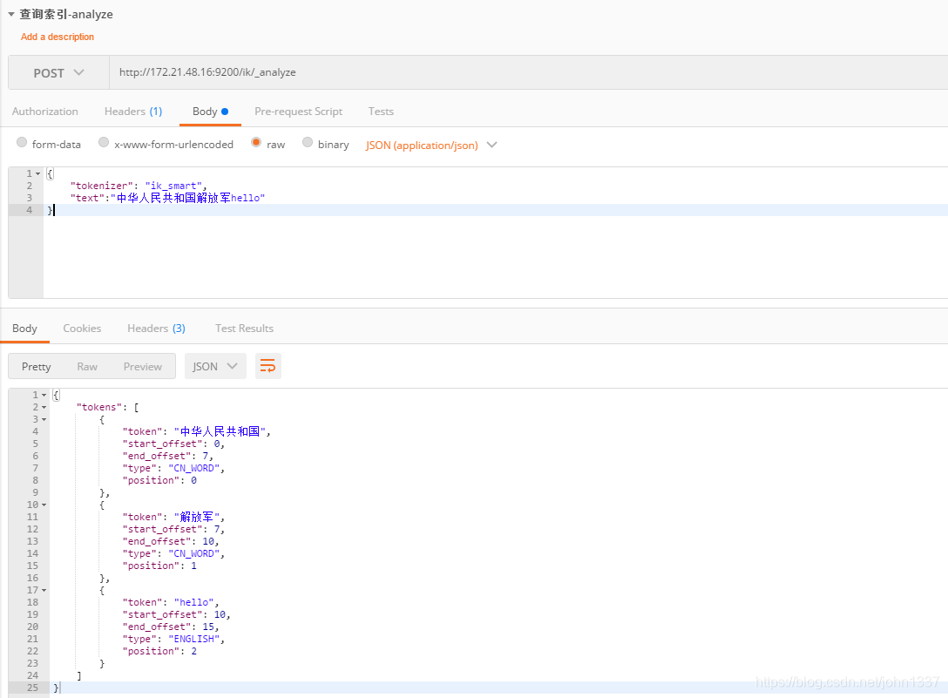Switch to the Test Results tab
The width and height of the screenshot is (948, 698).
(x=244, y=328)
